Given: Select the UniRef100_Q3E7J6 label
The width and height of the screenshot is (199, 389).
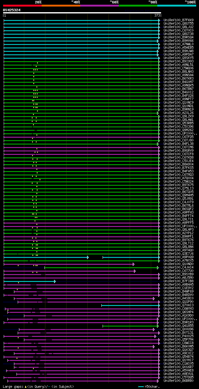Looking at the screenshot, I should (x=178, y=254).
